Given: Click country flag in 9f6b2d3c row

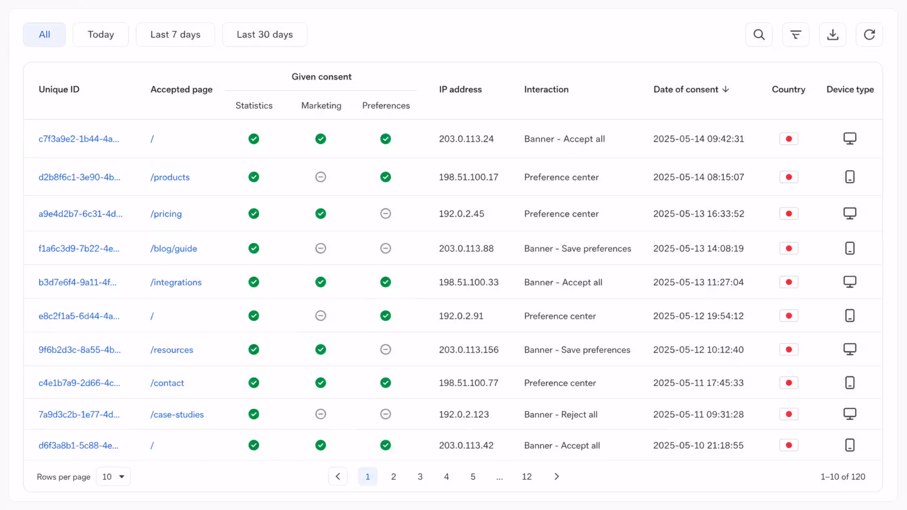Looking at the screenshot, I should point(788,349).
